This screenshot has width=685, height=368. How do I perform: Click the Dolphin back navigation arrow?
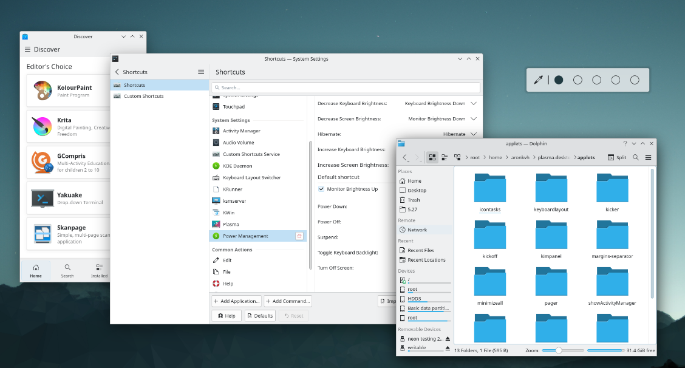pos(404,157)
